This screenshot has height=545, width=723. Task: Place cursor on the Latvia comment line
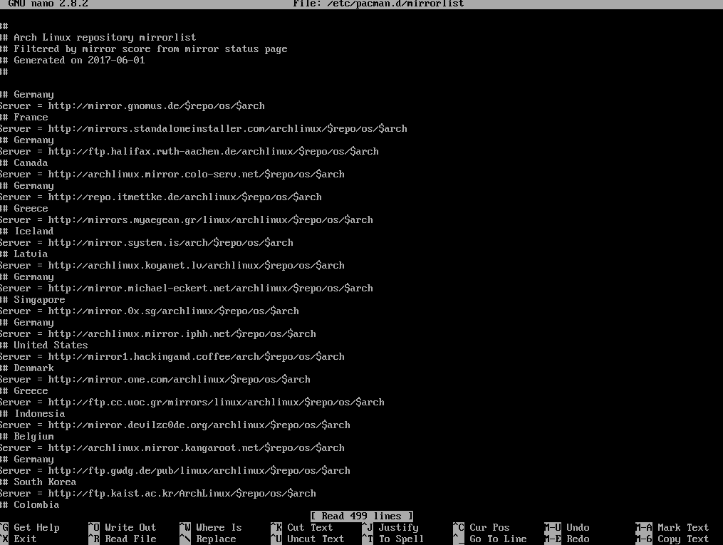point(24,254)
